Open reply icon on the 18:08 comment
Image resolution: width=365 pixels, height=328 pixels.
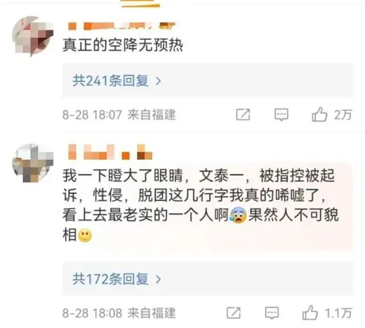click(x=271, y=313)
